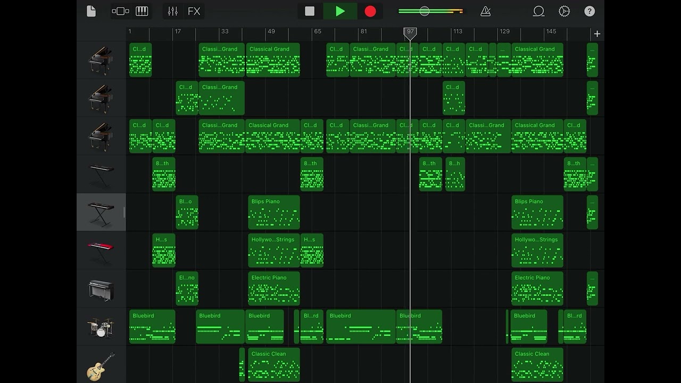The height and width of the screenshot is (383, 681).
Task: Switch from tracks view to keyboard view
Action: click(142, 11)
